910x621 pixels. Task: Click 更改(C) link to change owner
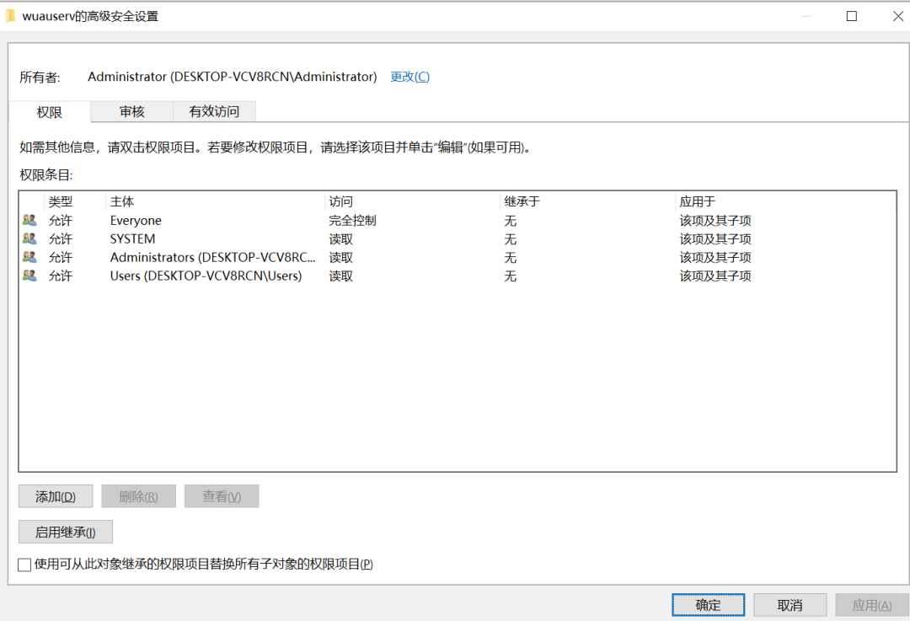pyautogui.click(x=409, y=77)
